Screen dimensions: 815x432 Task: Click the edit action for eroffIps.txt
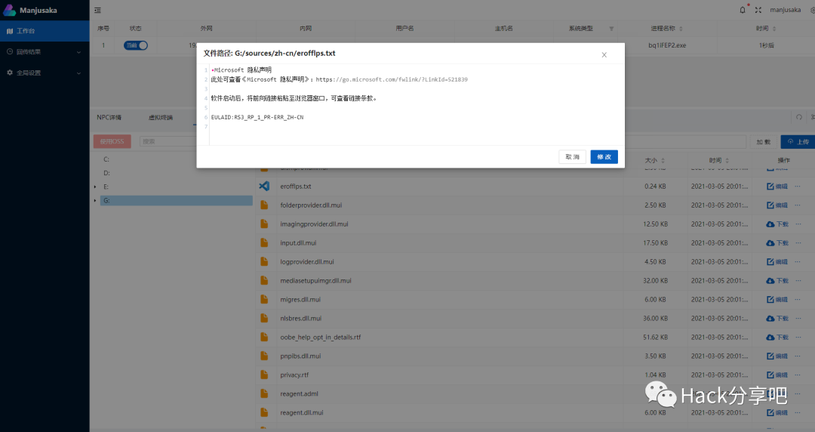tap(777, 187)
